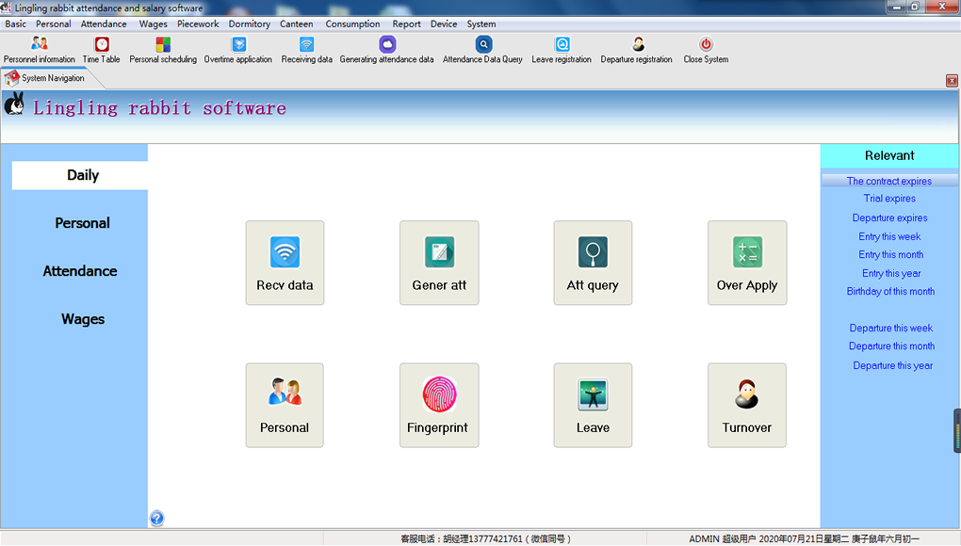Screen dimensions: 961x546
Task: Switch to the Attendance sidebar category
Action: pos(80,271)
